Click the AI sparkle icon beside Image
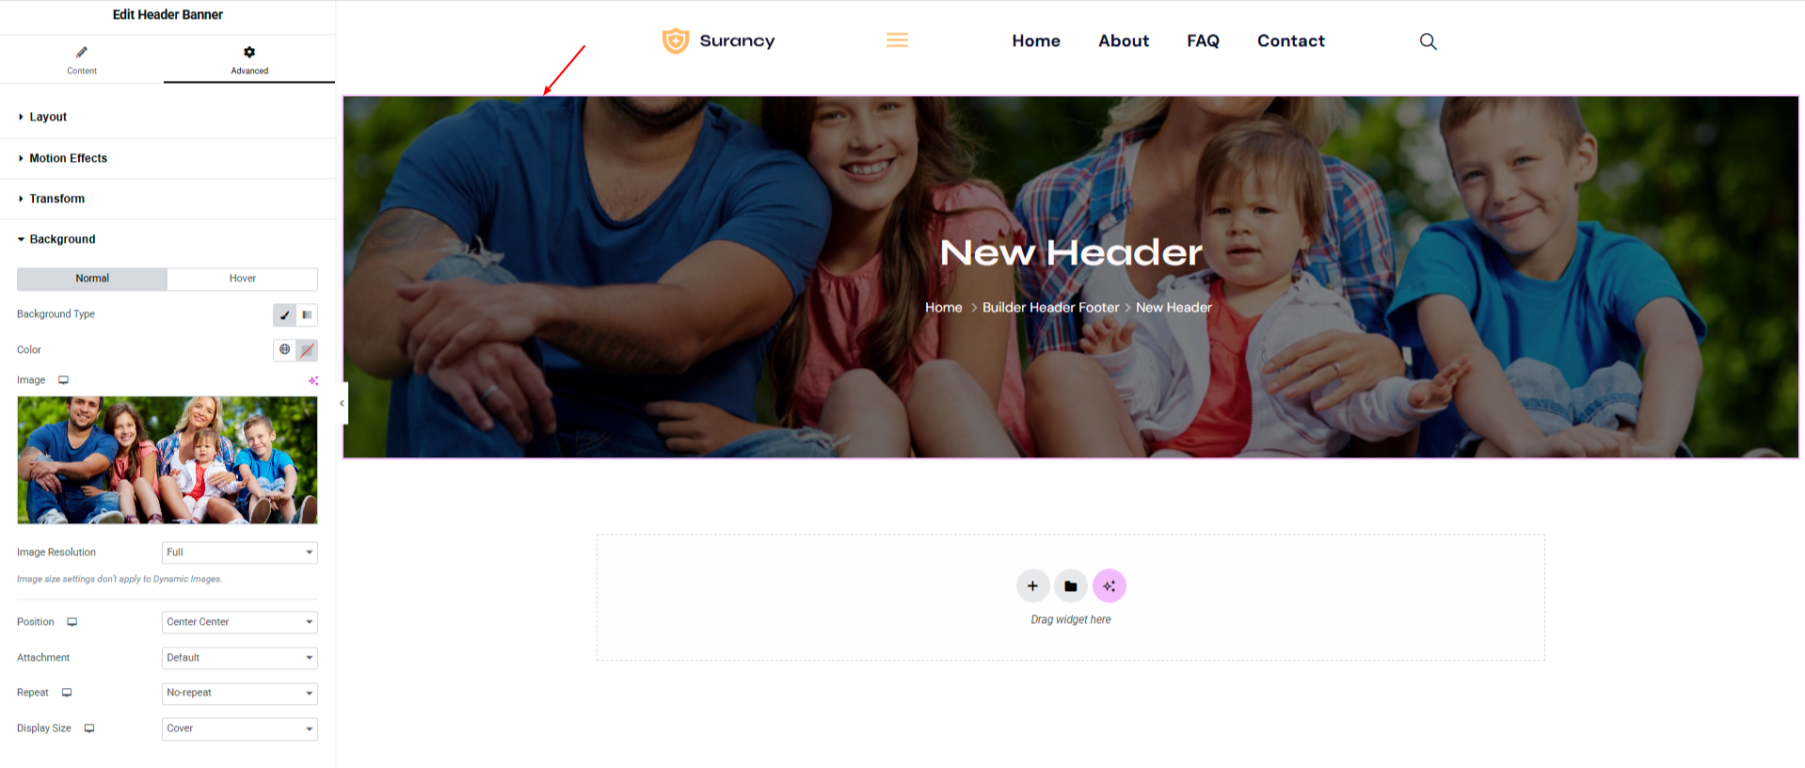The image size is (1805, 768). pos(313,380)
